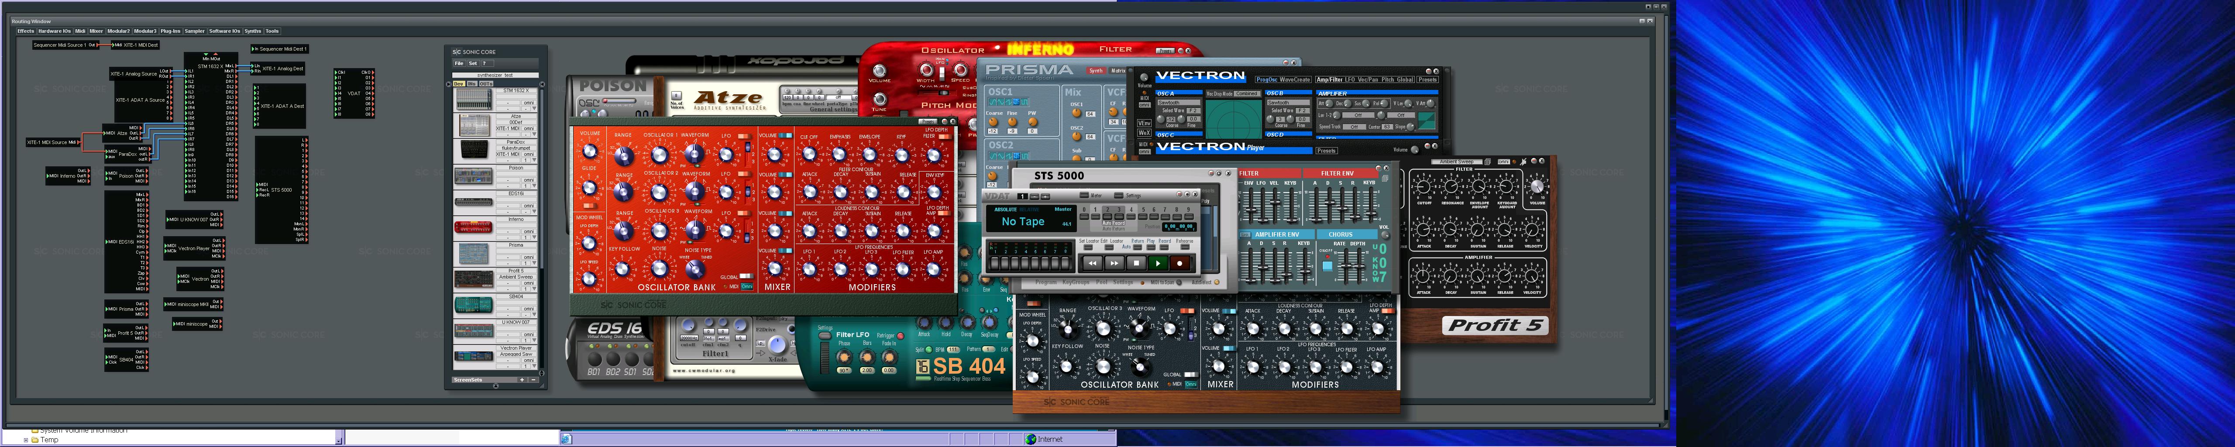Select the Vectron Player routing module
Image resolution: width=2235 pixels, height=447 pixels.
(x=194, y=248)
